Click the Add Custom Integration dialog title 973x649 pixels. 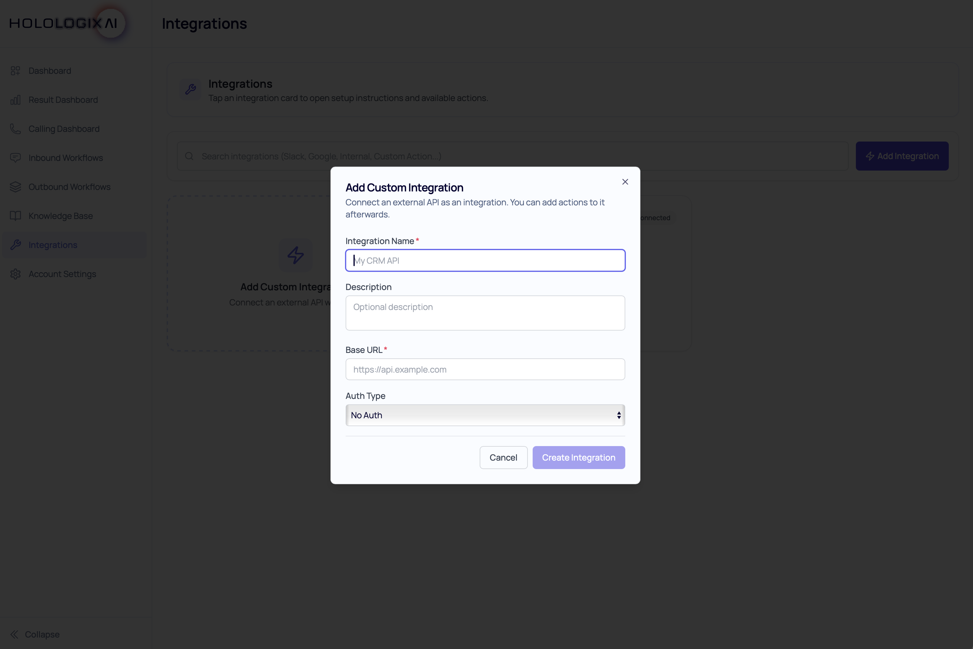point(404,188)
